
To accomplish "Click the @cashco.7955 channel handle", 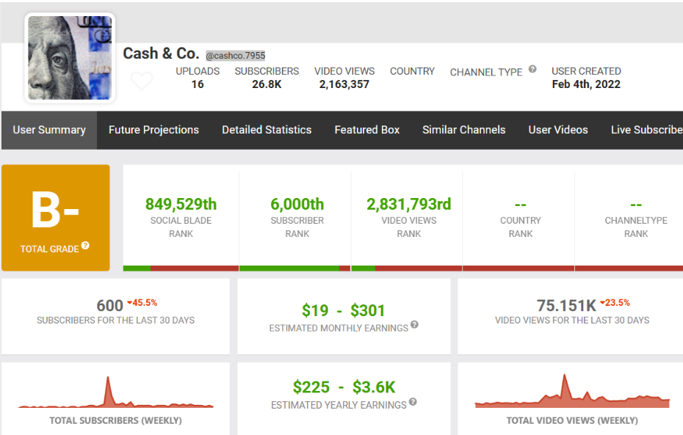I will [x=235, y=55].
